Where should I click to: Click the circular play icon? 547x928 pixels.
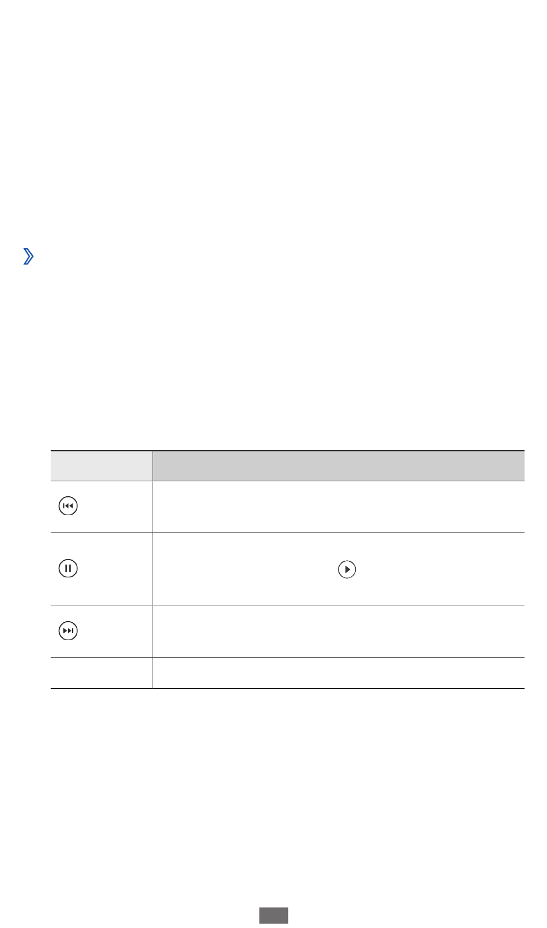pos(347,569)
